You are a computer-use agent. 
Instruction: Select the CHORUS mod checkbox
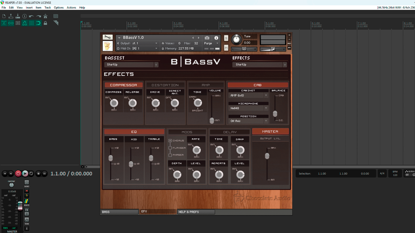[170, 140]
